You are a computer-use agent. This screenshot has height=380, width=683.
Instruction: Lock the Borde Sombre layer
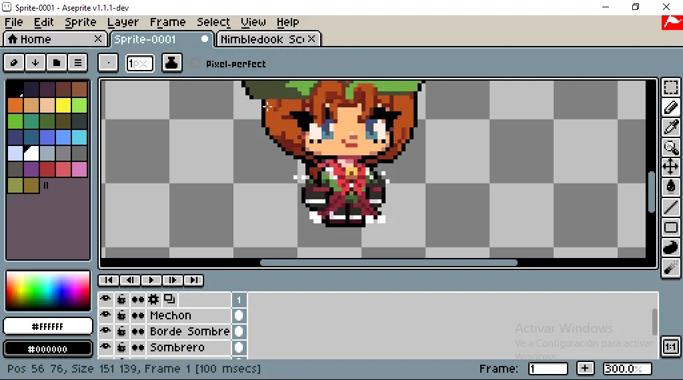[121, 331]
